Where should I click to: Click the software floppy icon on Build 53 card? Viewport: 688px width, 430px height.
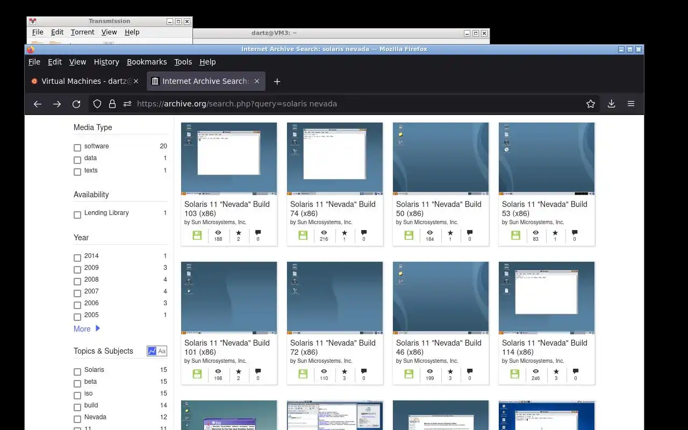(515, 235)
